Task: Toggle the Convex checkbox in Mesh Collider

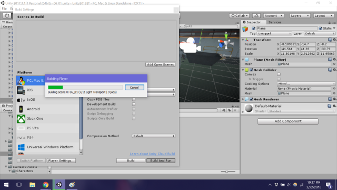Action: pyautogui.click(x=279, y=74)
